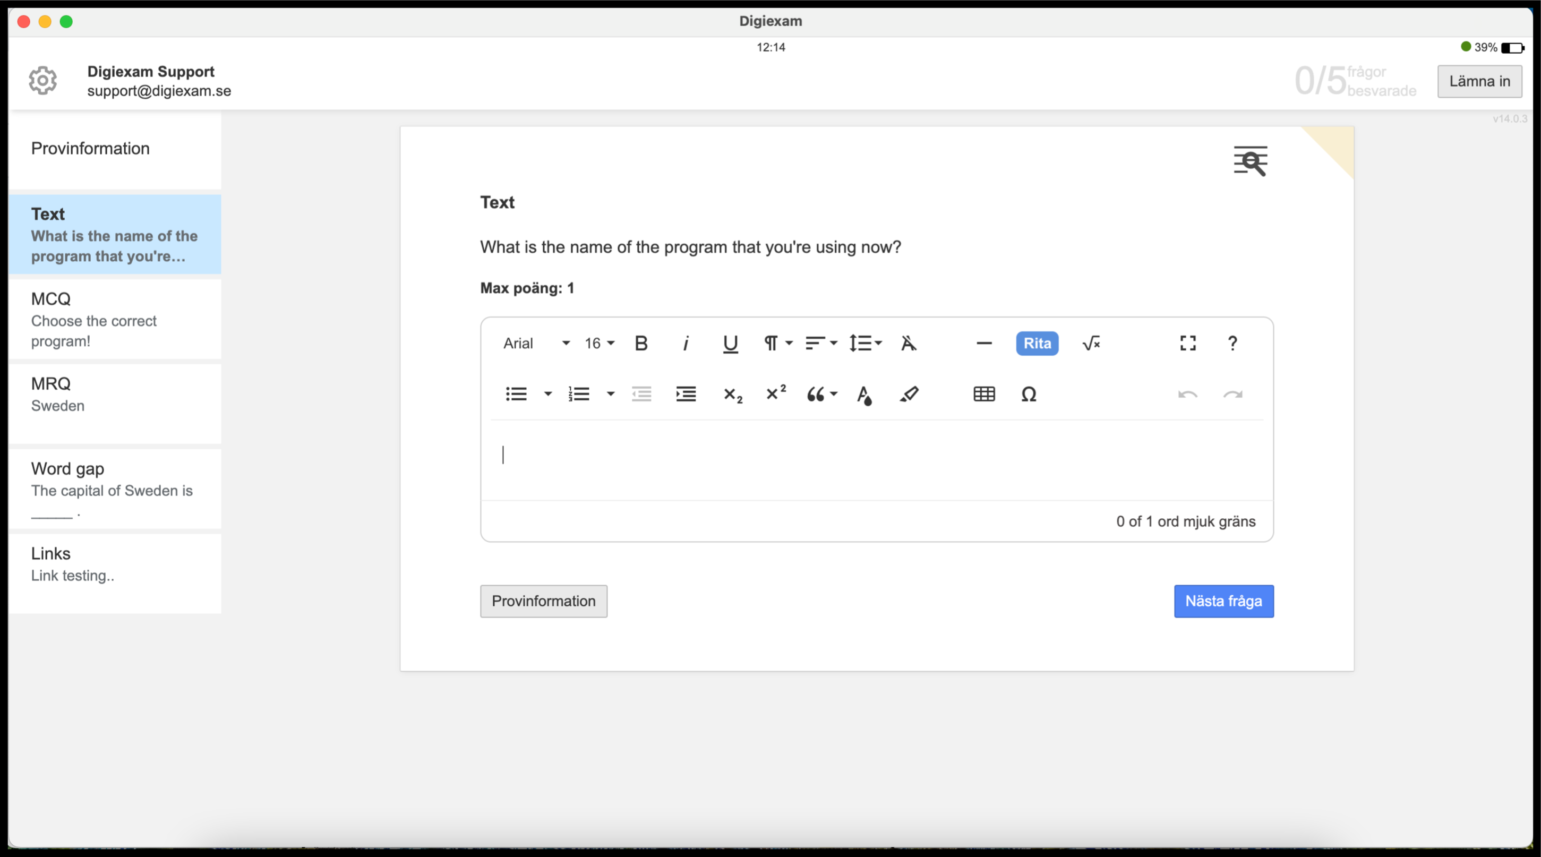1541x857 pixels.
Task: Expand bulleted list style options
Action: pyautogui.click(x=547, y=394)
